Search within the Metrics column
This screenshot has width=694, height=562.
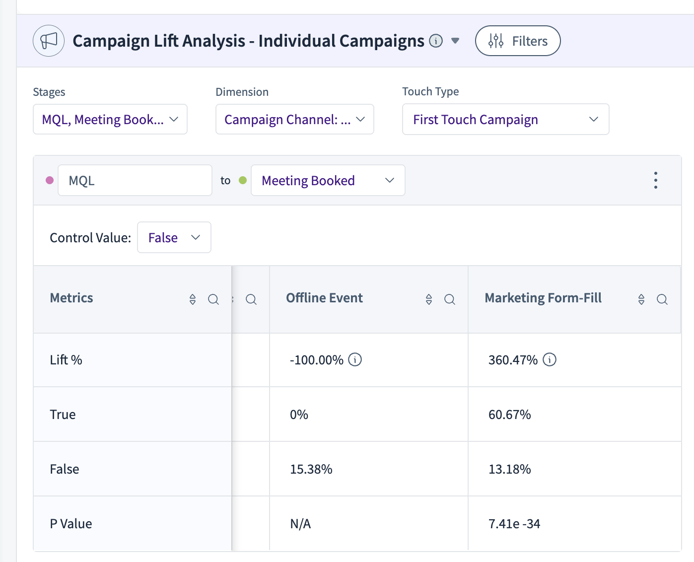coord(213,299)
